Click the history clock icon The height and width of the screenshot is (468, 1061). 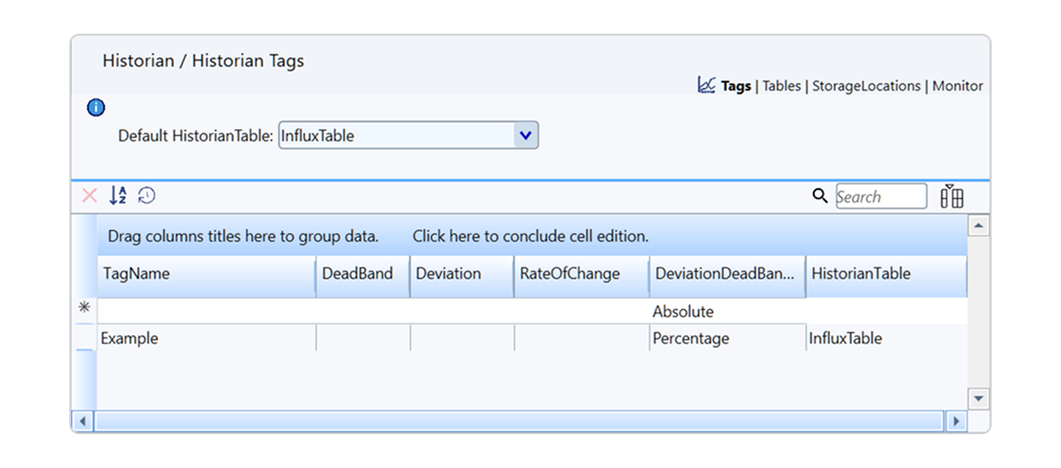(x=147, y=196)
